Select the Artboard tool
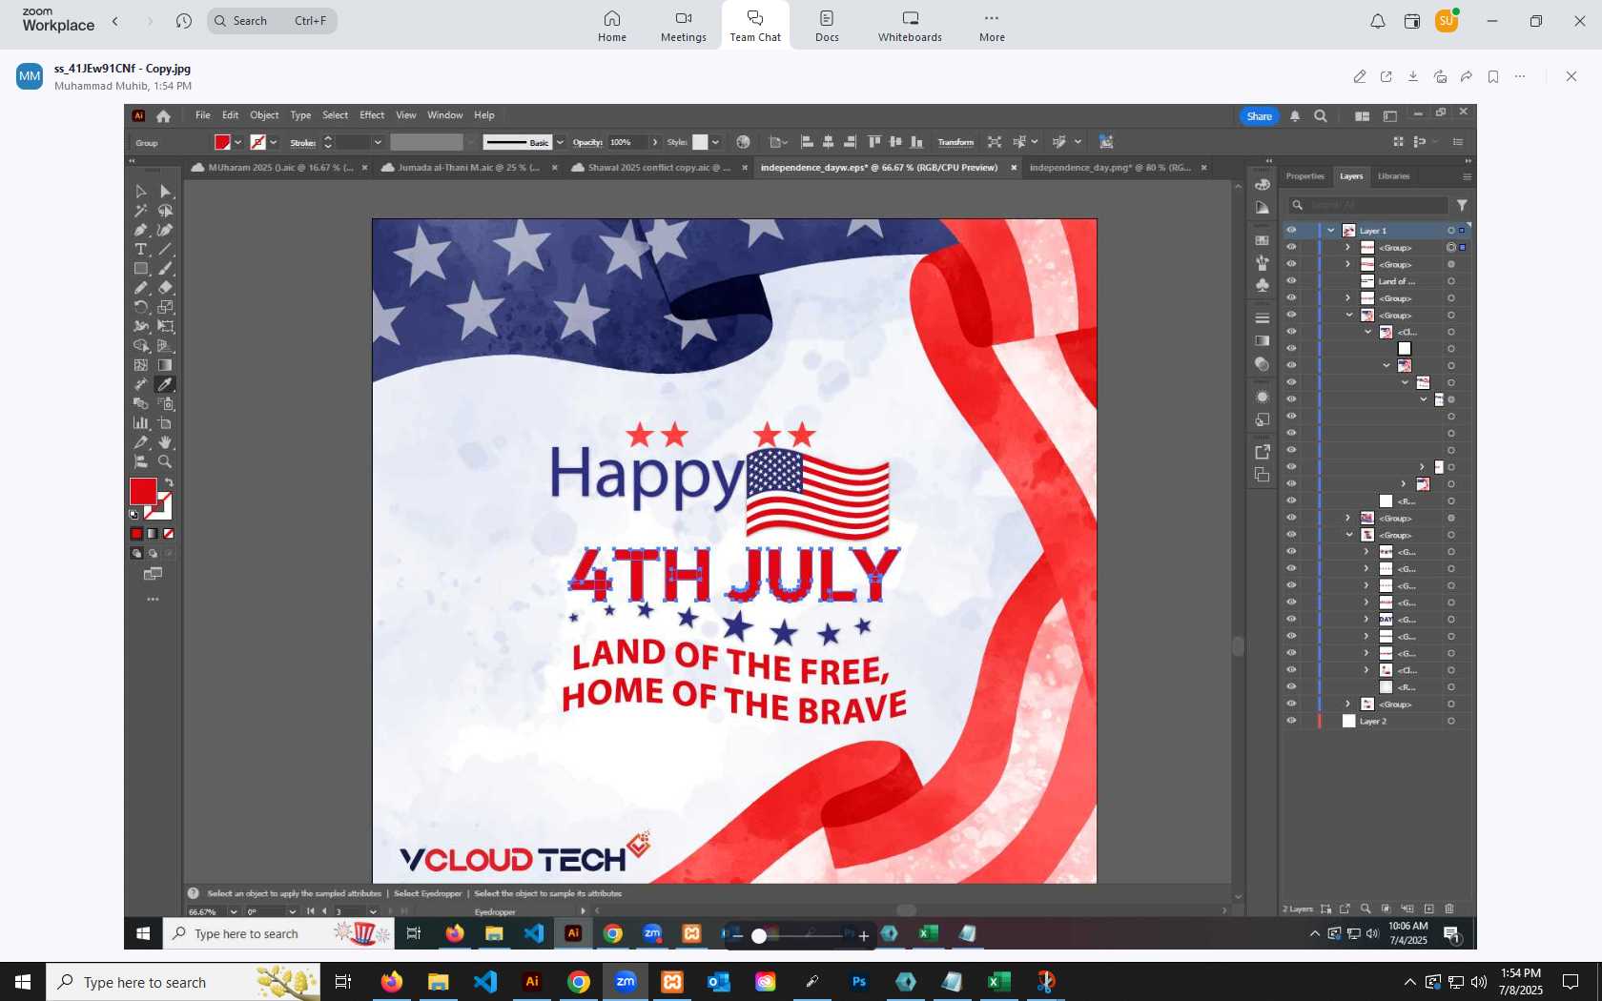 pyautogui.click(x=166, y=423)
